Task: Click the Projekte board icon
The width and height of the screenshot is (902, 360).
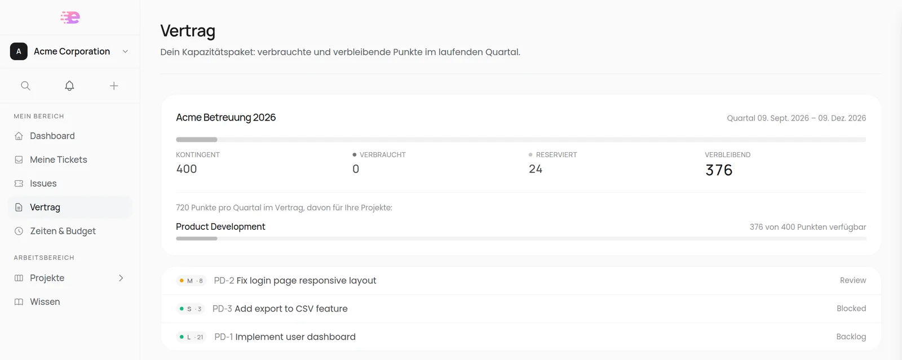Action: [19, 278]
